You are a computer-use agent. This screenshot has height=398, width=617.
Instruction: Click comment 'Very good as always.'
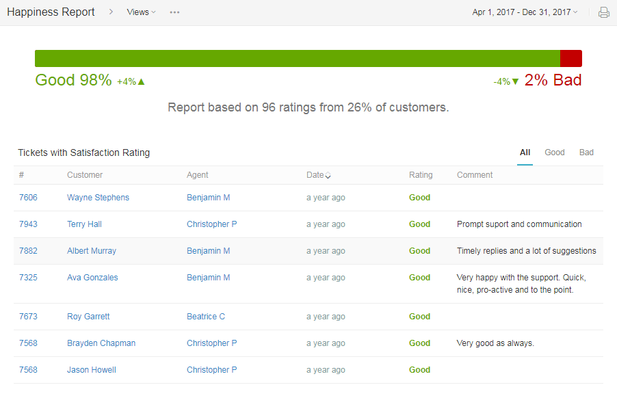495,343
